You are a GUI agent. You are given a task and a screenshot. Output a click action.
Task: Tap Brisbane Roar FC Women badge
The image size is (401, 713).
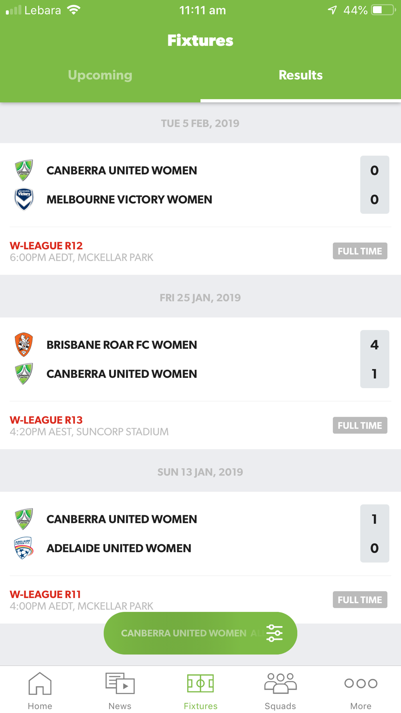click(x=24, y=344)
